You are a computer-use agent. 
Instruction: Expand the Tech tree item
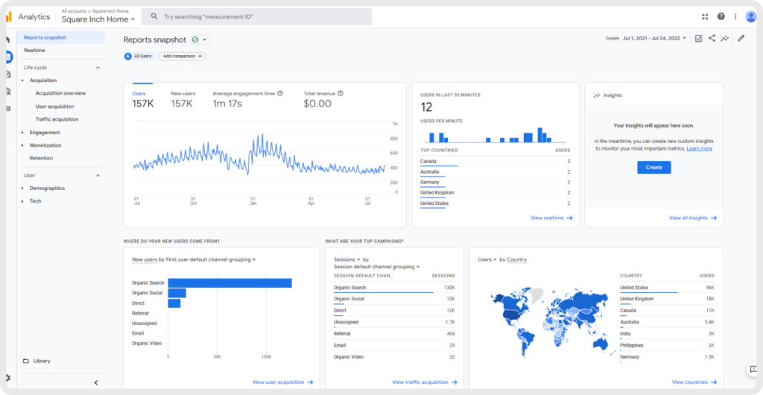(22, 201)
